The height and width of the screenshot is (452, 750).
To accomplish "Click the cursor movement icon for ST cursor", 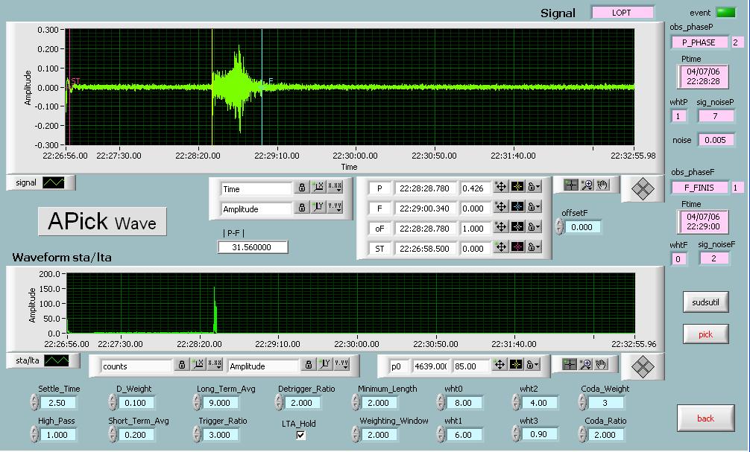I will point(501,247).
